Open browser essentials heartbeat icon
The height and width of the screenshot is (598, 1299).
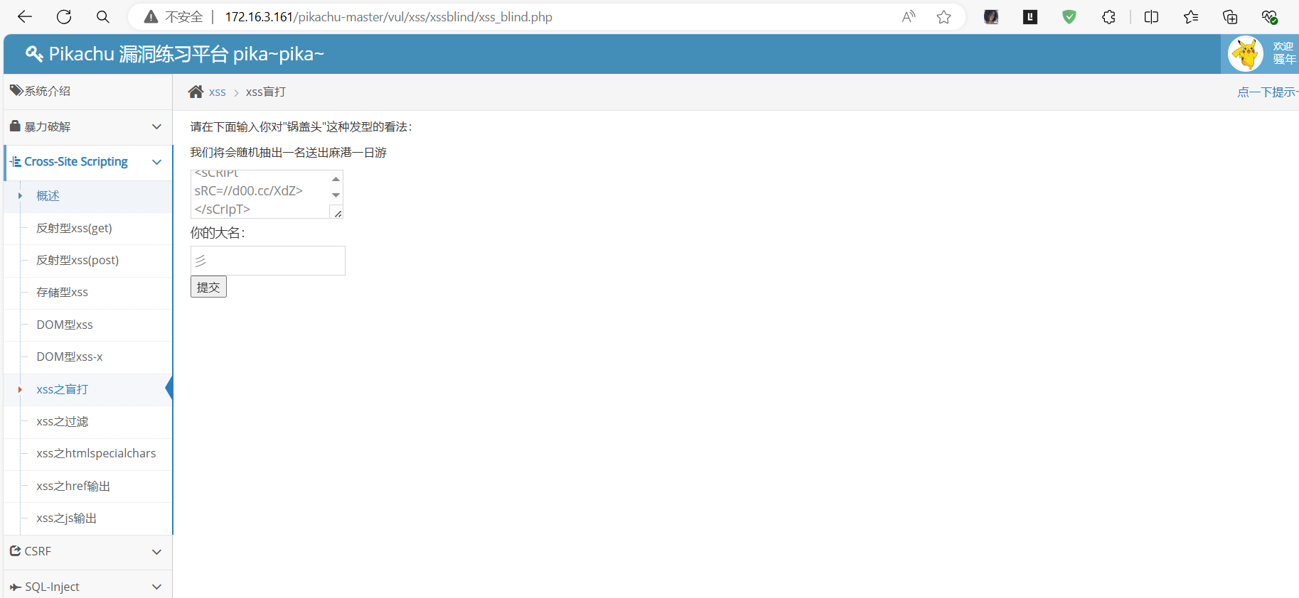coord(1270,17)
